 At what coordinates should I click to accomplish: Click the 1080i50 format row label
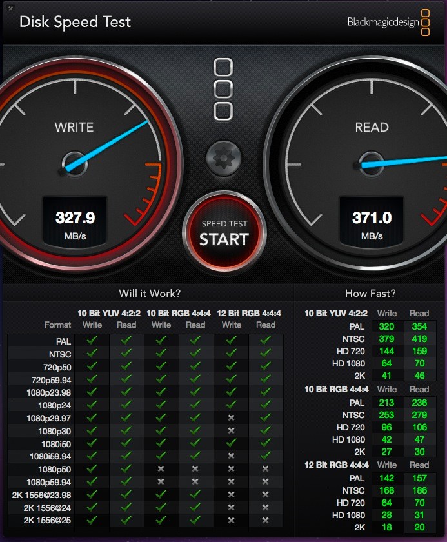click(x=56, y=444)
